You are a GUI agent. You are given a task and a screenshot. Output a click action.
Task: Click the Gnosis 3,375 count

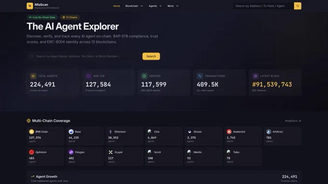click(191, 138)
